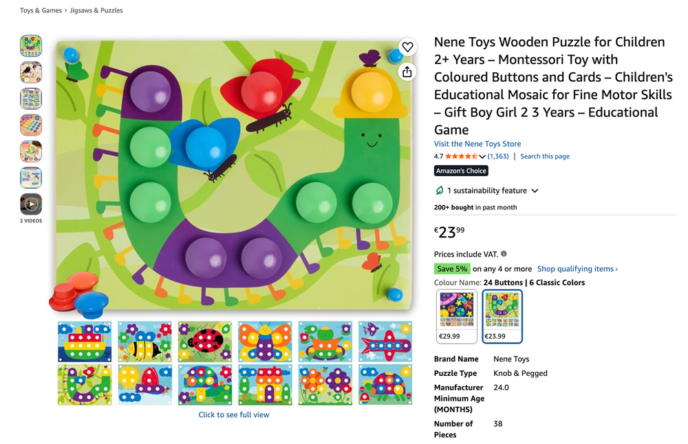Click the star rating icons
The image size is (688, 444).
pyautogui.click(x=461, y=156)
